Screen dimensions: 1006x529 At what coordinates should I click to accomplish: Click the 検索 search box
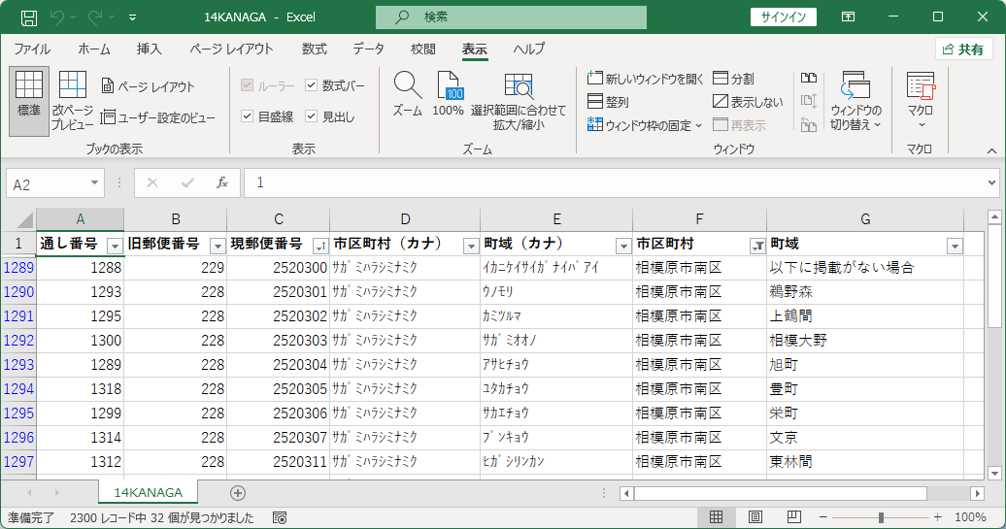(511, 17)
